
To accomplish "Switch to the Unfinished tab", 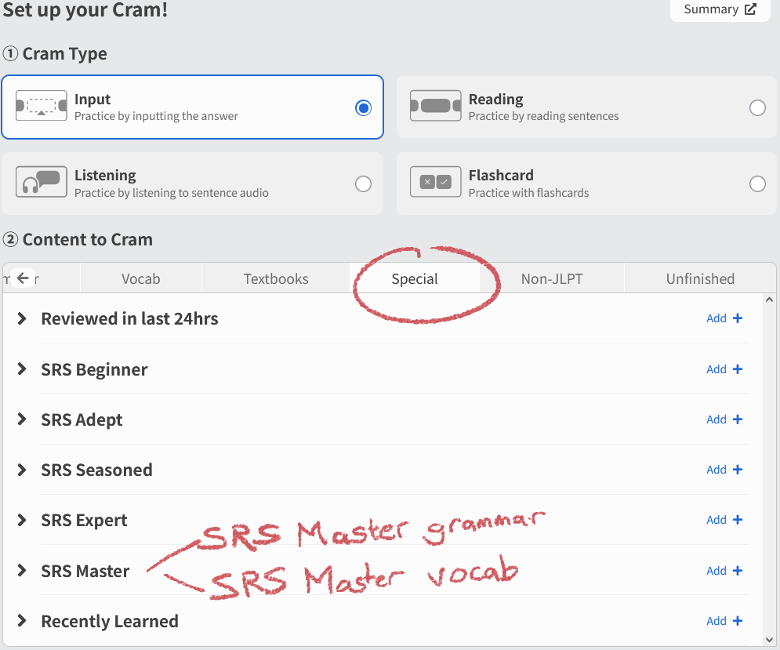I will coord(700,279).
